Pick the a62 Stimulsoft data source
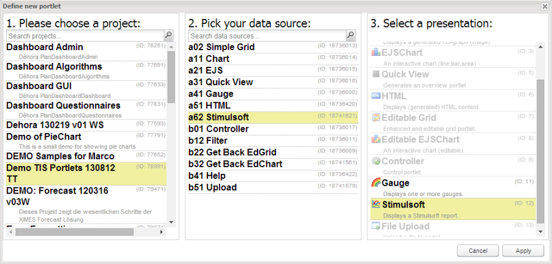The height and width of the screenshot is (264, 552). click(273, 118)
